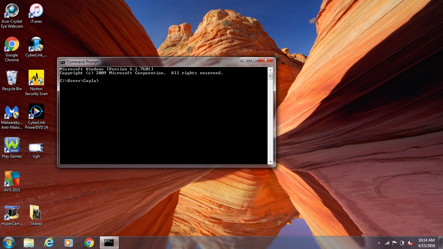Open the clock showing 10:14 AM
Viewport: 443px width, 249px height.
(x=426, y=243)
